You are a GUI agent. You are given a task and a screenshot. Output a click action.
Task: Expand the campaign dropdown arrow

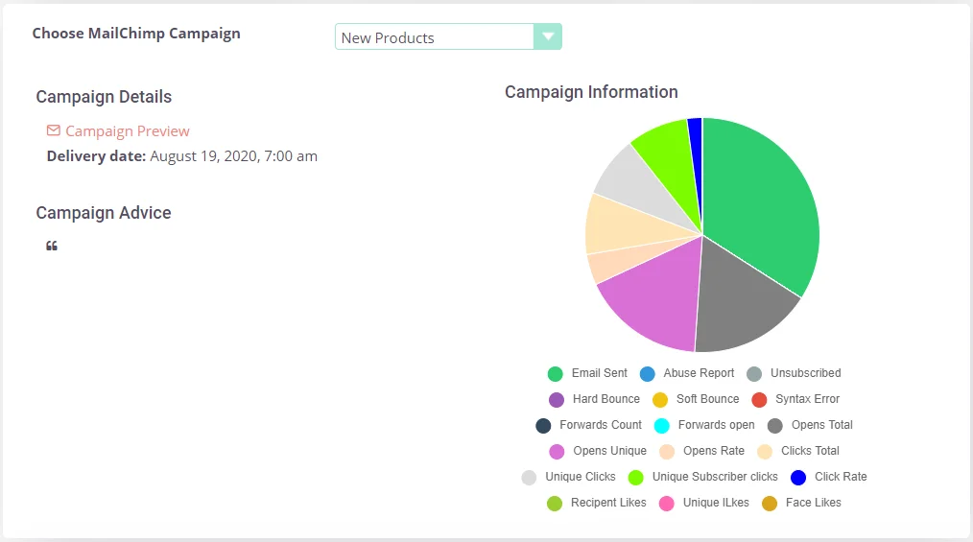pos(547,37)
